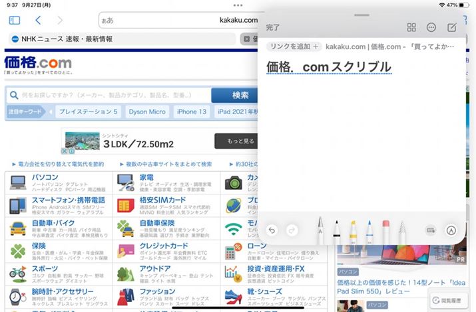Open the 靴・シューズ category
476x312 pixels.
pos(264,291)
